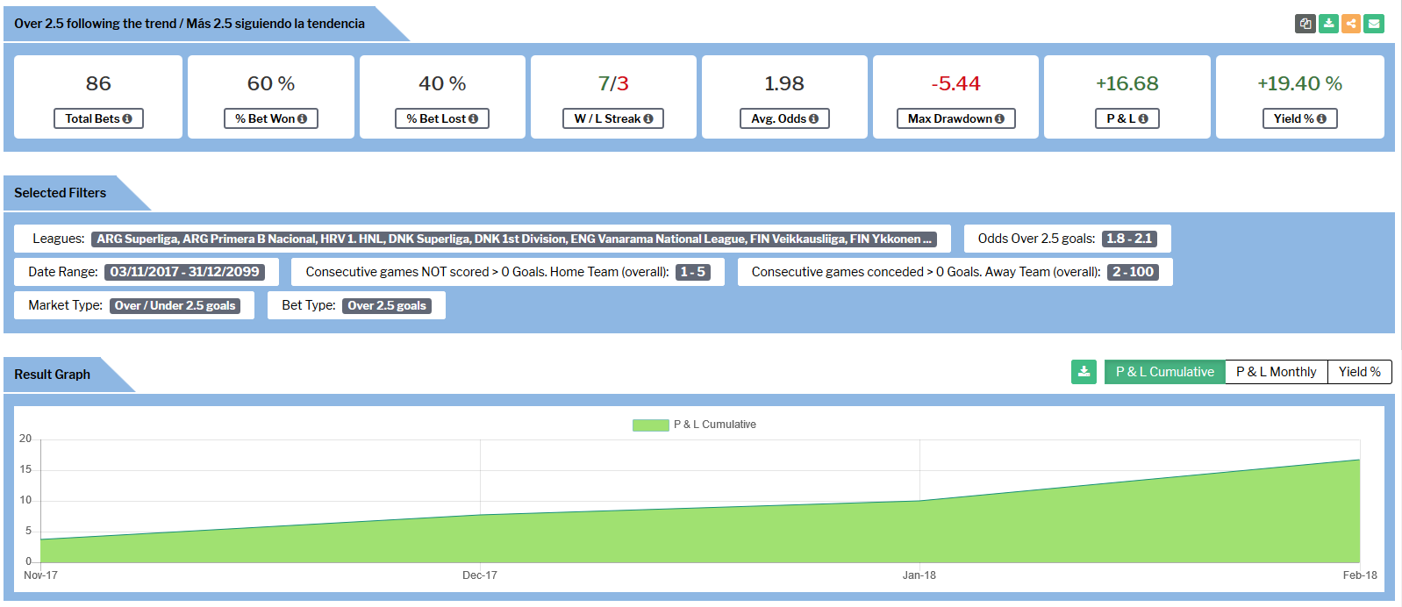Switch graph view to Yield %
1402x607 pixels.
[1359, 372]
